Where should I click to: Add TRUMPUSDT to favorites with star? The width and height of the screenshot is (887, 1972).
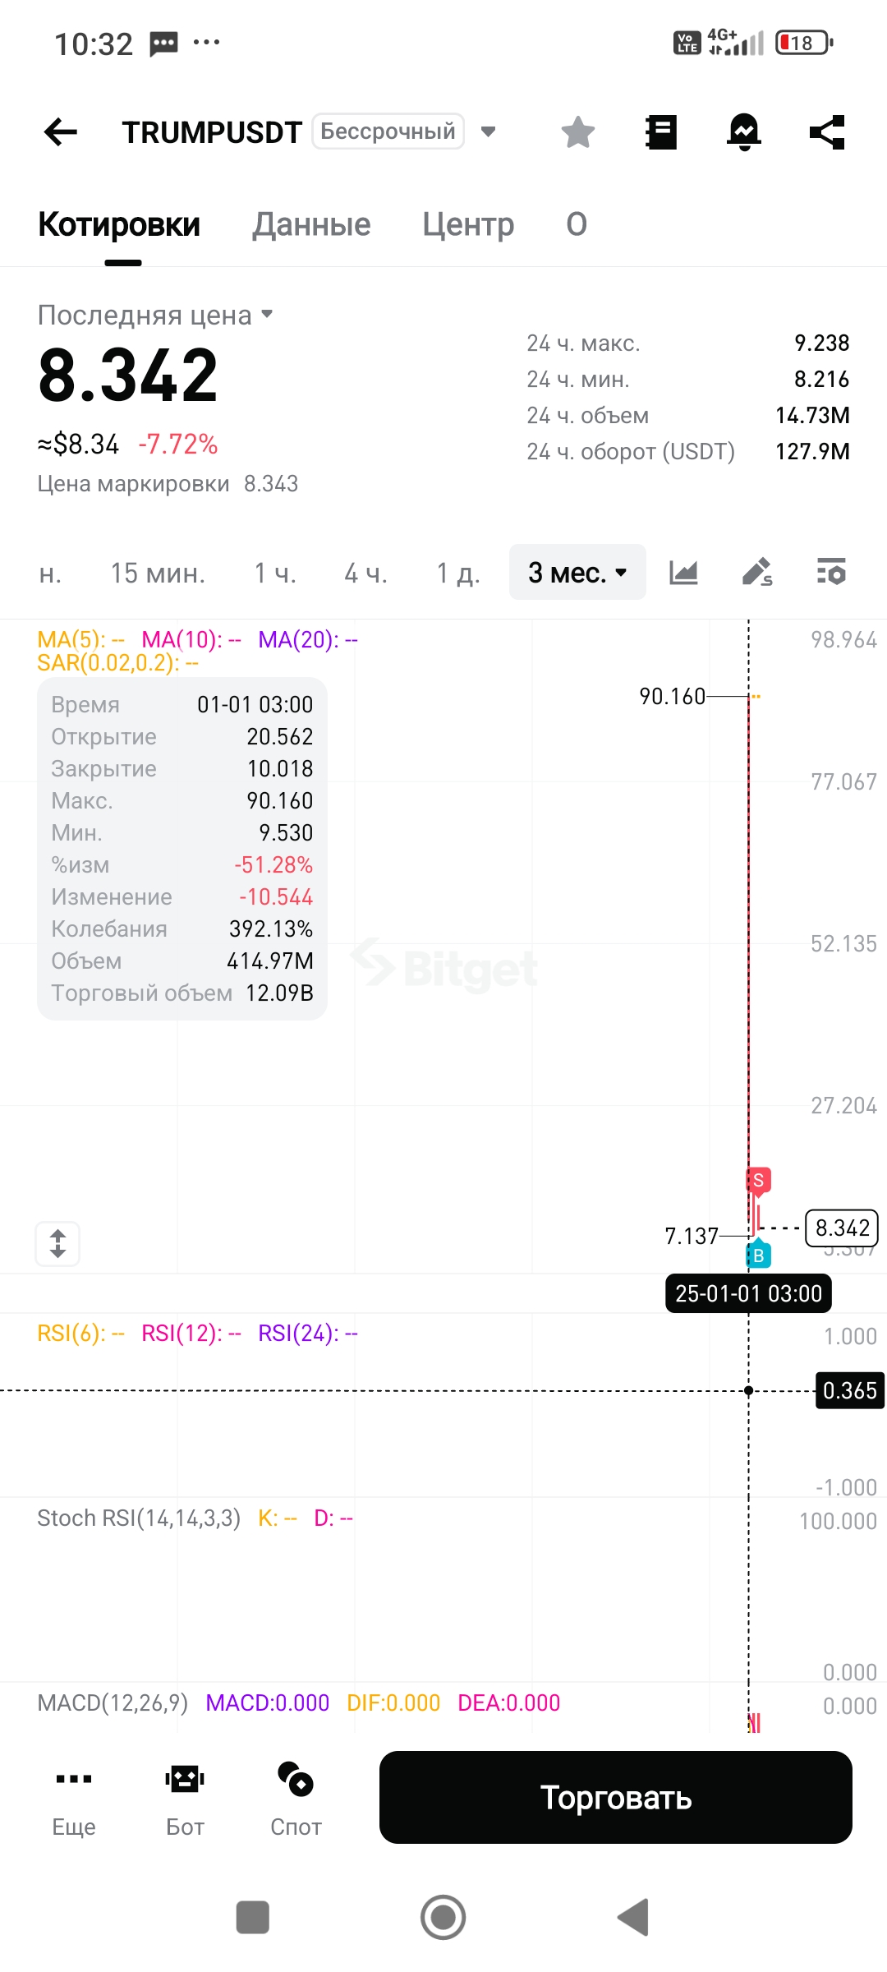[578, 132]
